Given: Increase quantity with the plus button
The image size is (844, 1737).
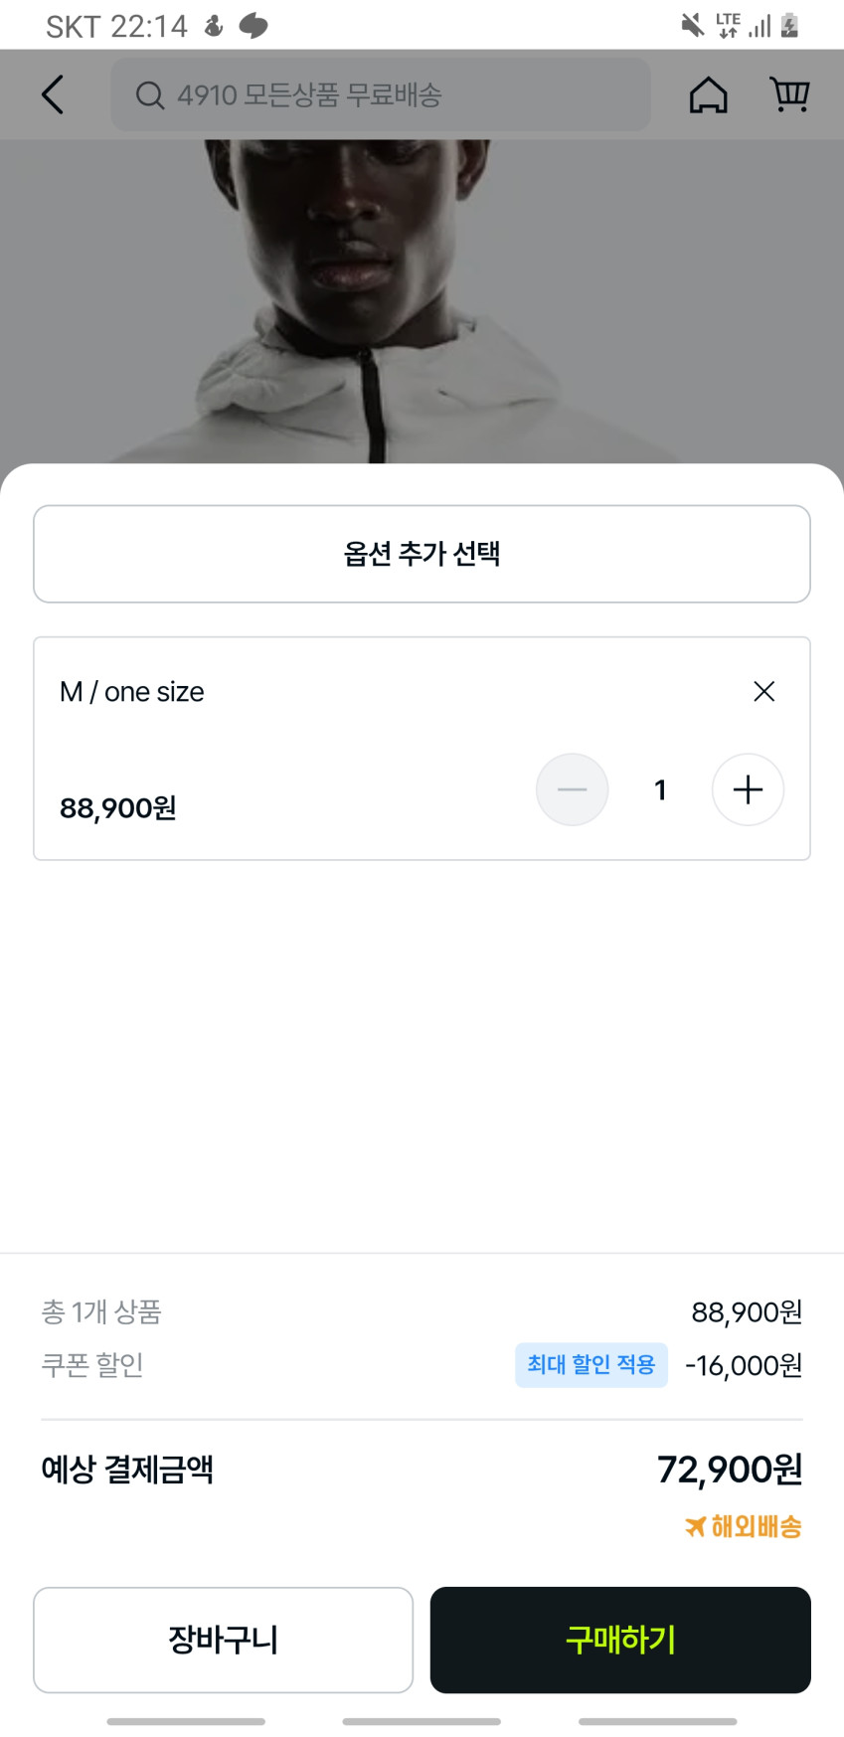Looking at the screenshot, I should (x=748, y=789).
